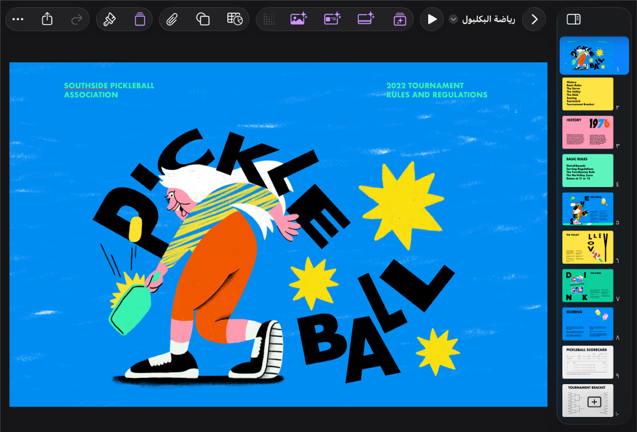Click the Redo arrow icon
637x432 pixels.
click(x=76, y=19)
